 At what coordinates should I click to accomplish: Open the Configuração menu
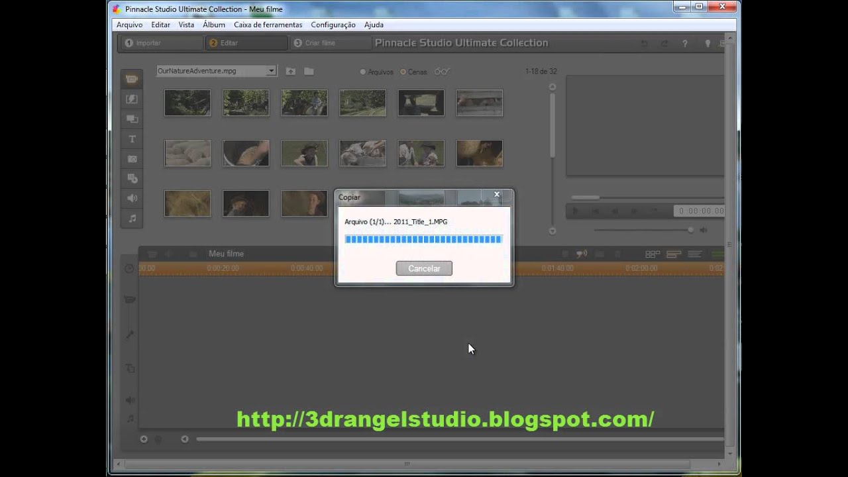333,25
